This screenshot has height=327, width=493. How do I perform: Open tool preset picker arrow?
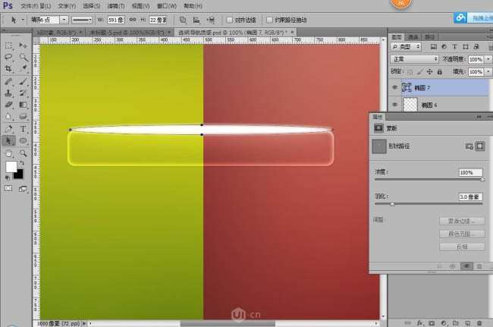pyautogui.click(x=23, y=20)
